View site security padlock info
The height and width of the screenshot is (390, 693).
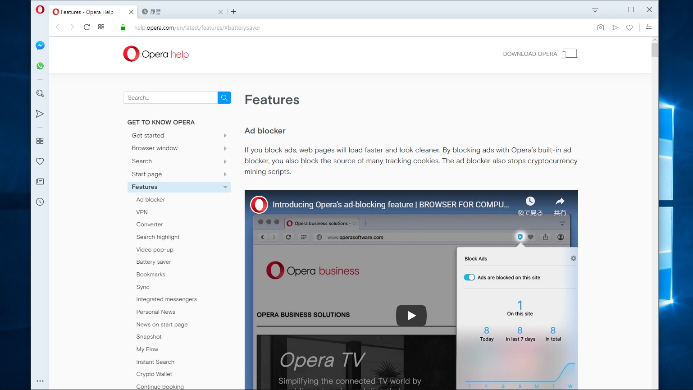[123, 28]
